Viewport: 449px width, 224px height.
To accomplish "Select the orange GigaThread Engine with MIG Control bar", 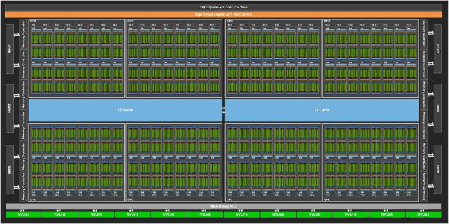I will click(x=223, y=15).
